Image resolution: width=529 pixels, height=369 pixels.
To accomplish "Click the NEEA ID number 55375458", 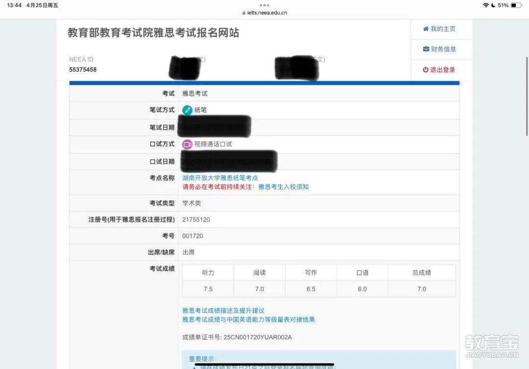I will pyautogui.click(x=83, y=70).
